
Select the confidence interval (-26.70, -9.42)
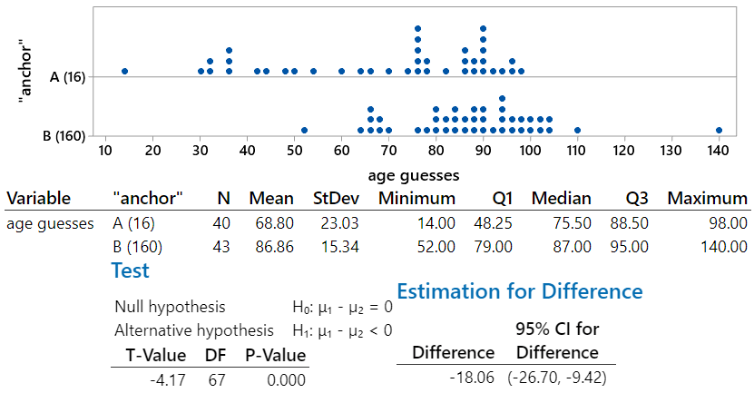pyautogui.click(x=557, y=377)
